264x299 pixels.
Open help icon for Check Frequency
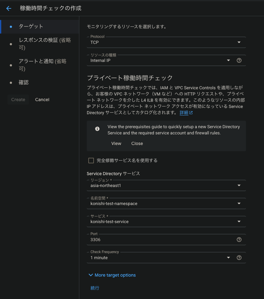coord(239,258)
